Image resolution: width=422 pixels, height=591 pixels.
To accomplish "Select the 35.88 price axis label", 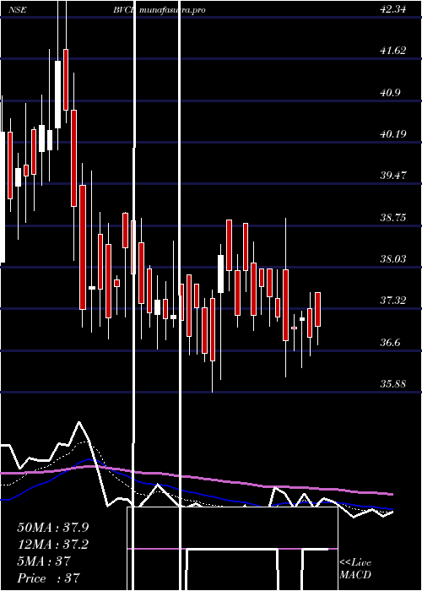I will [393, 384].
